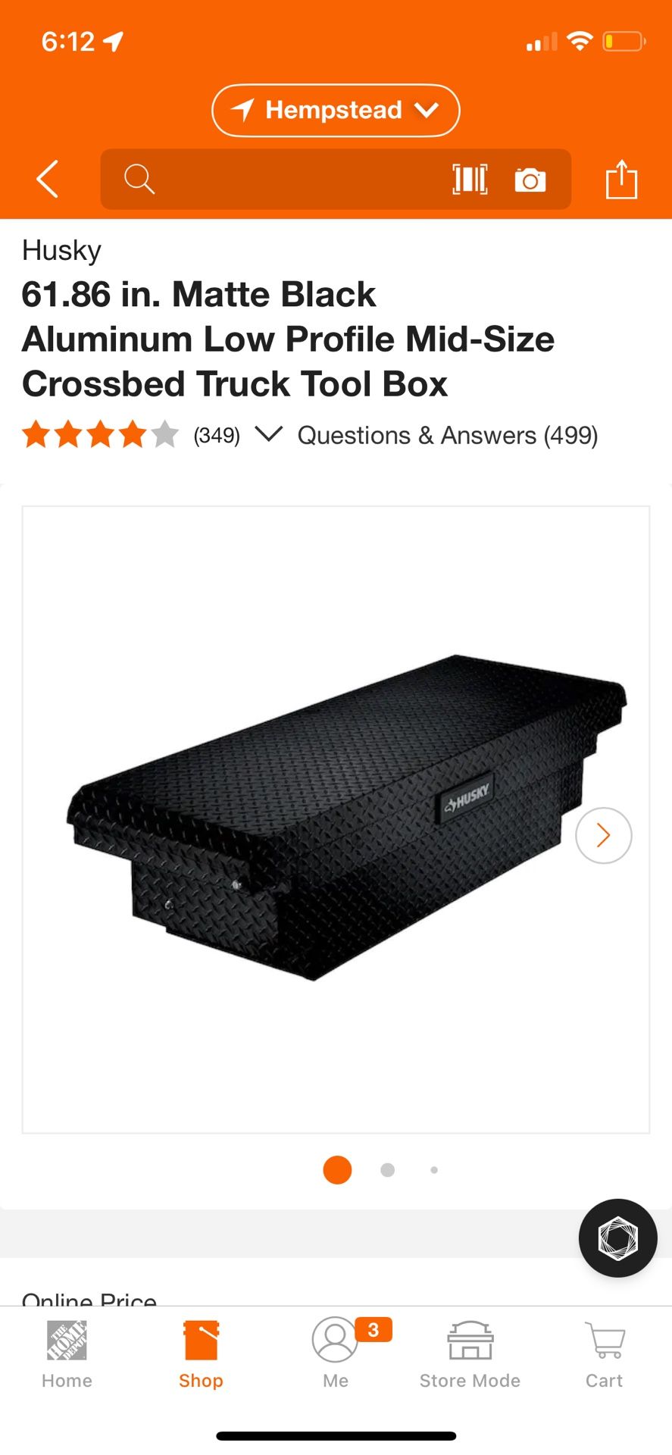
Task: Open the barcode scanner icon
Action: pyautogui.click(x=470, y=180)
